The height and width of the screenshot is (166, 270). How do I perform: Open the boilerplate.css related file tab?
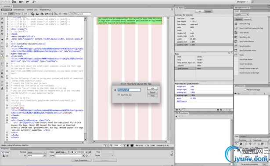click(x=19, y=10)
